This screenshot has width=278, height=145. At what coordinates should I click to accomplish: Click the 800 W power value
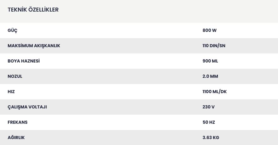click(x=209, y=30)
